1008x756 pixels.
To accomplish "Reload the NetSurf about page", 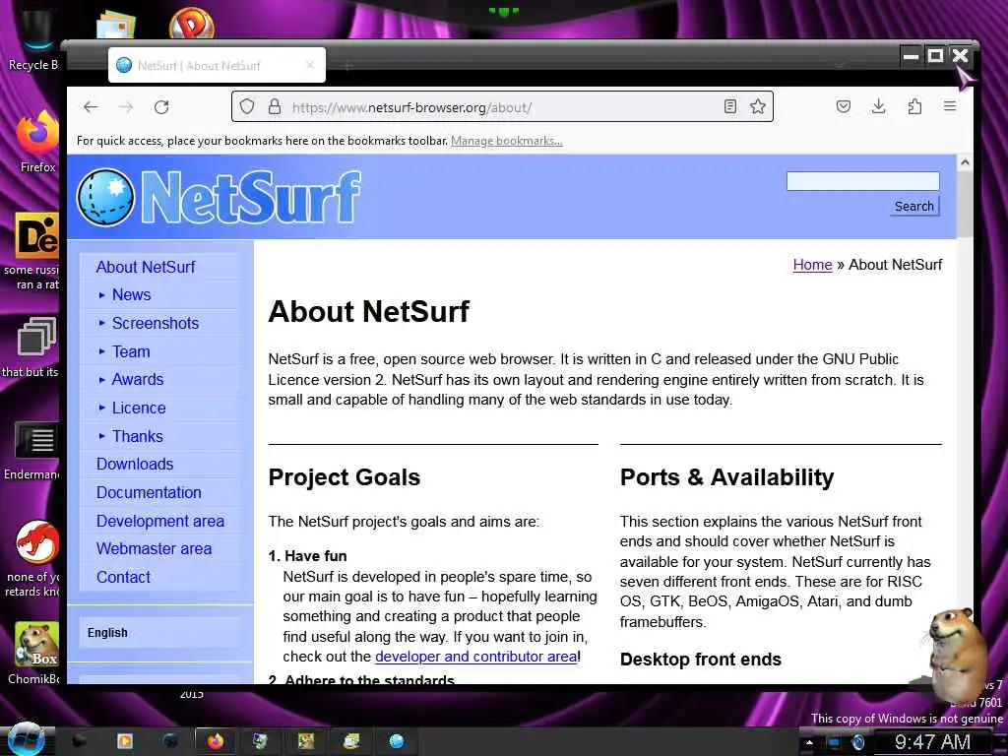I will [161, 106].
